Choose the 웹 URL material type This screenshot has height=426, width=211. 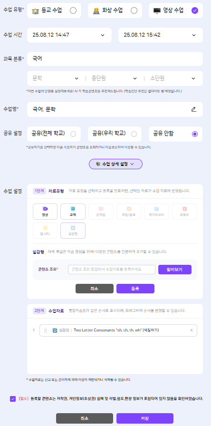pyautogui.click(x=45, y=231)
